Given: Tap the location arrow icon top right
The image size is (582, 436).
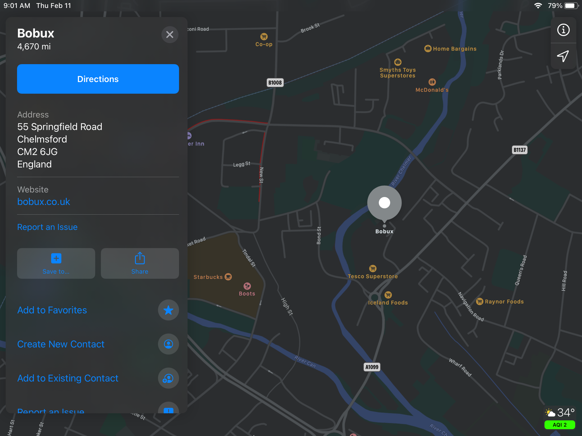Looking at the screenshot, I should [562, 55].
